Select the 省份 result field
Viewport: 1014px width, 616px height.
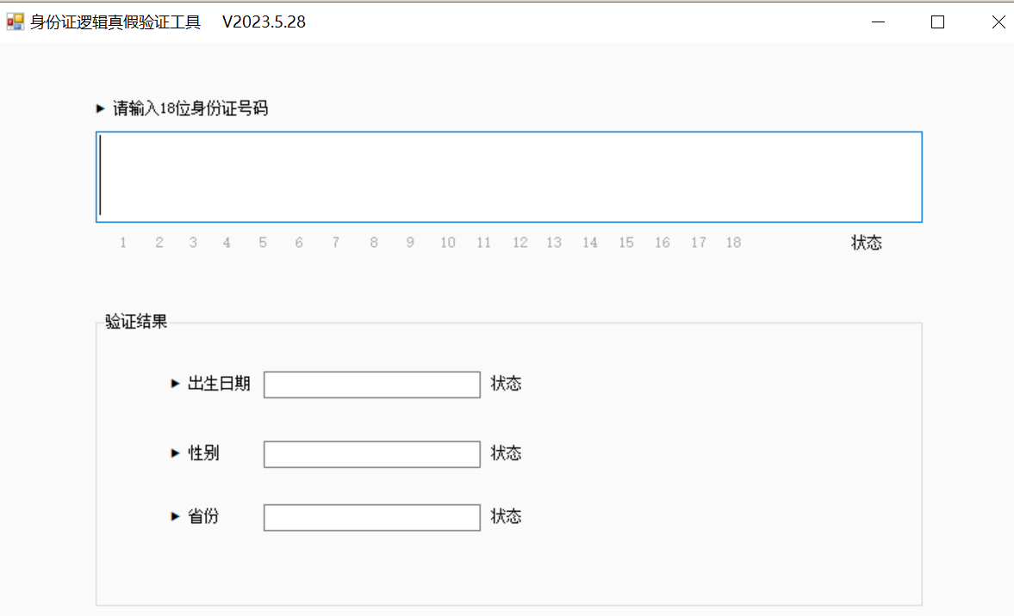[371, 518]
